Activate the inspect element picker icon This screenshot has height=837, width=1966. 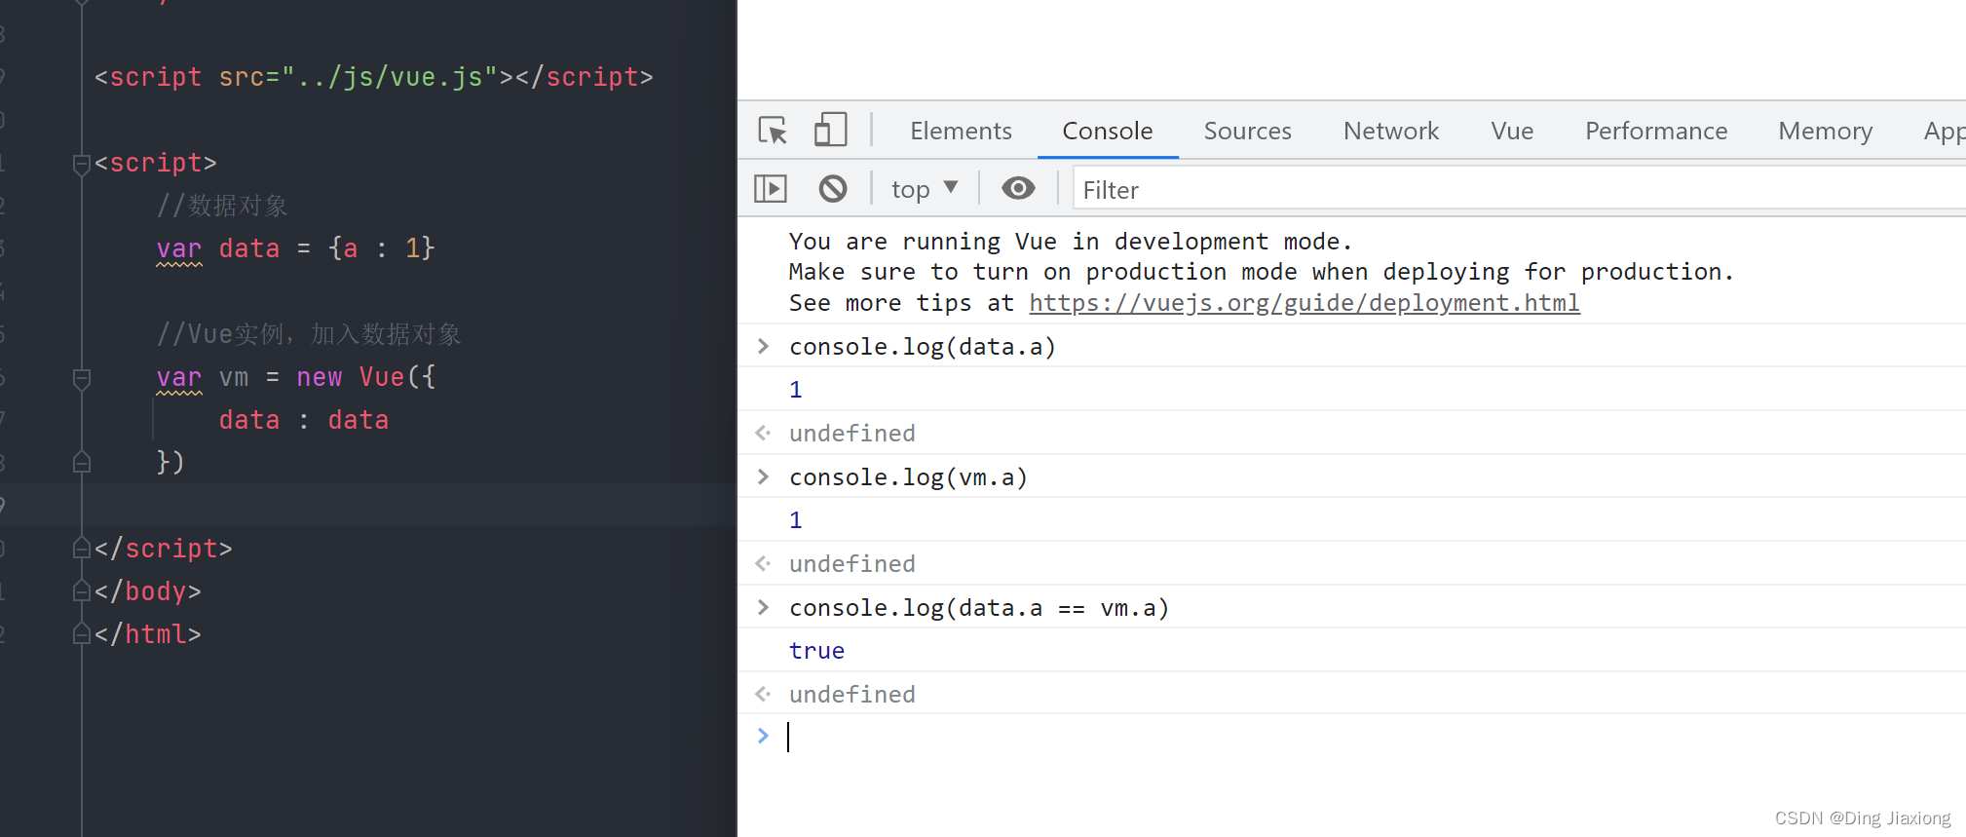(773, 131)
